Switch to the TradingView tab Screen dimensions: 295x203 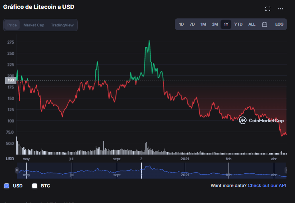pyautogui.click(x=62, y=25)
